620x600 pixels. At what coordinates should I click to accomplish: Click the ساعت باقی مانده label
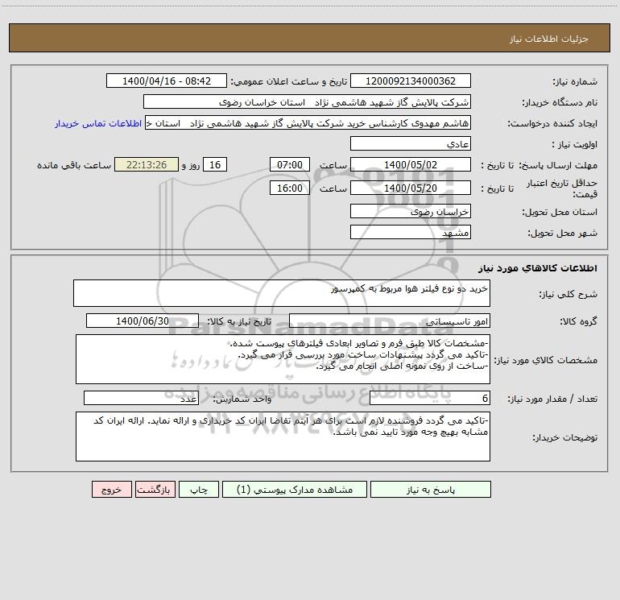pyautogui.click(x=74, y=165)
